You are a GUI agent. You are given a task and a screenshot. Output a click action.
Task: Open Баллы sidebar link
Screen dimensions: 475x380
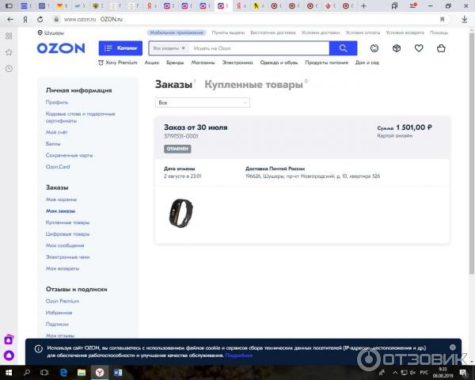pos(53,143)
